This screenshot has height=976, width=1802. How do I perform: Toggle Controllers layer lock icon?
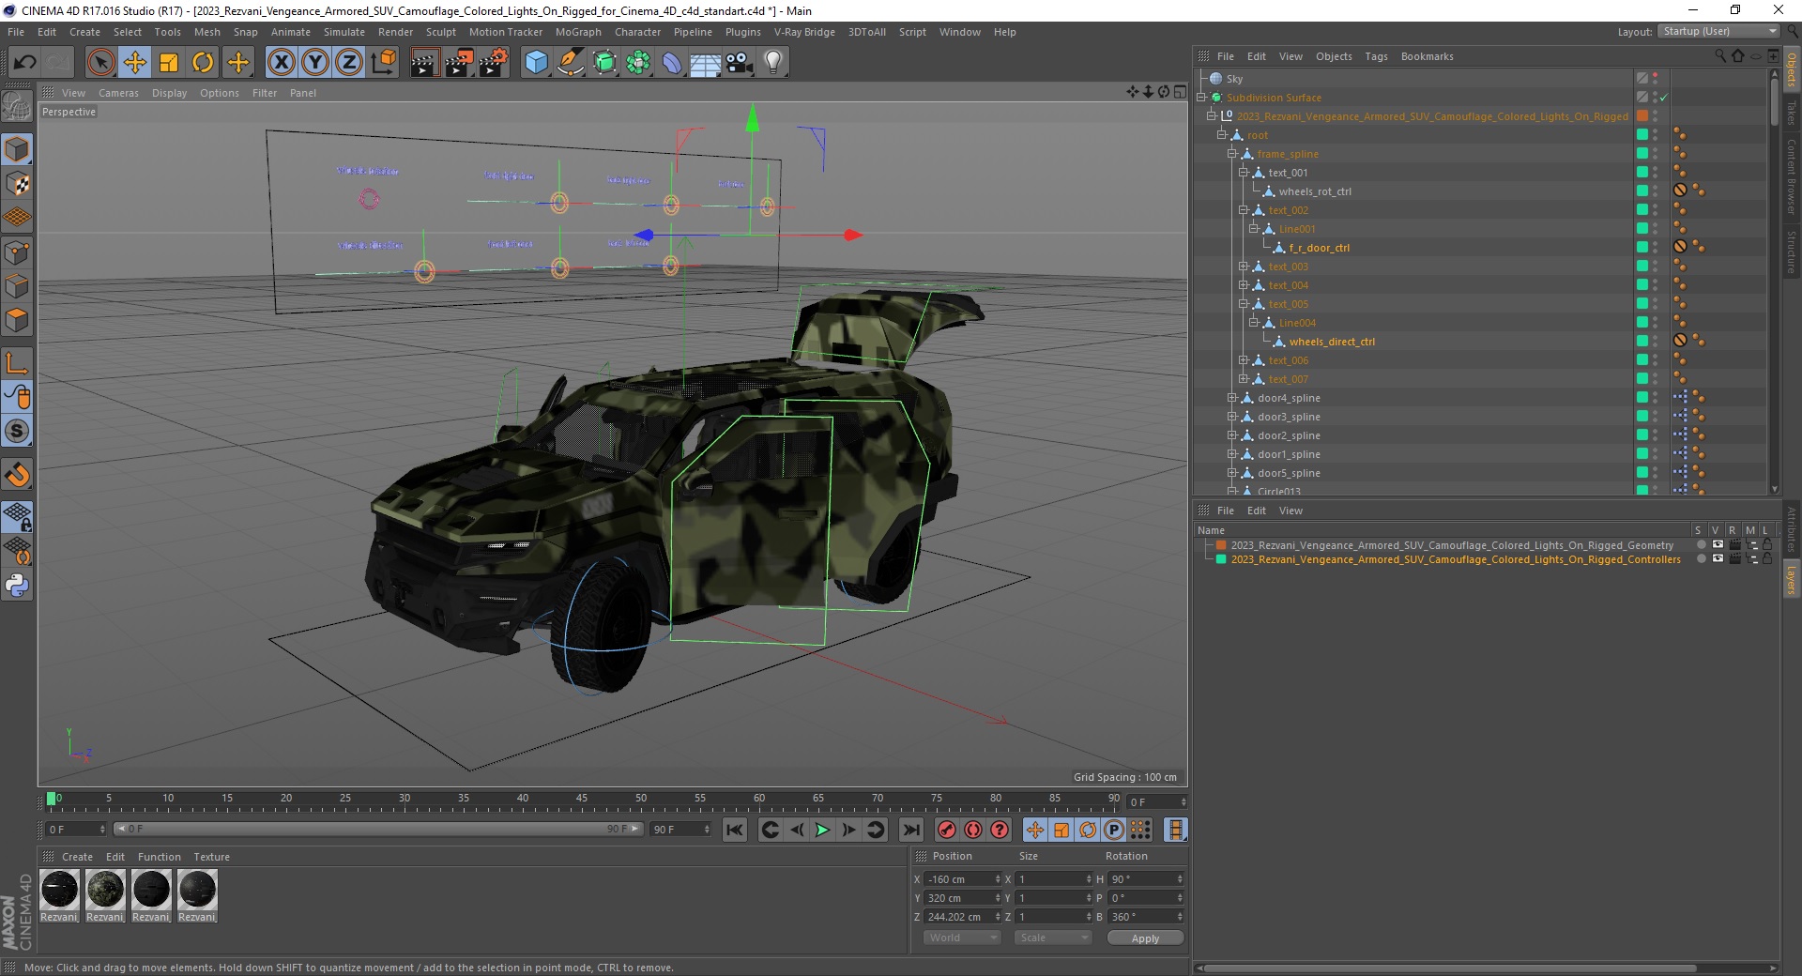click(1767, 559)
